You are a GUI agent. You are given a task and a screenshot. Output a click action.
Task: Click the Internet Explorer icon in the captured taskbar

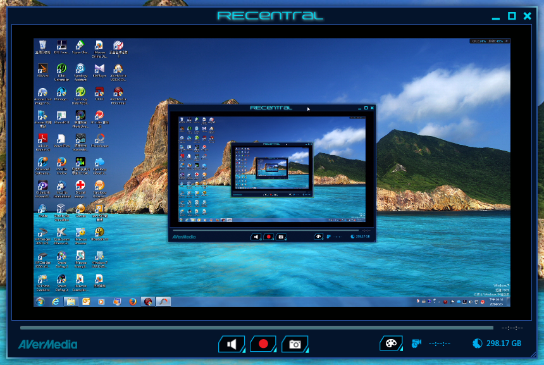[55, 302]
